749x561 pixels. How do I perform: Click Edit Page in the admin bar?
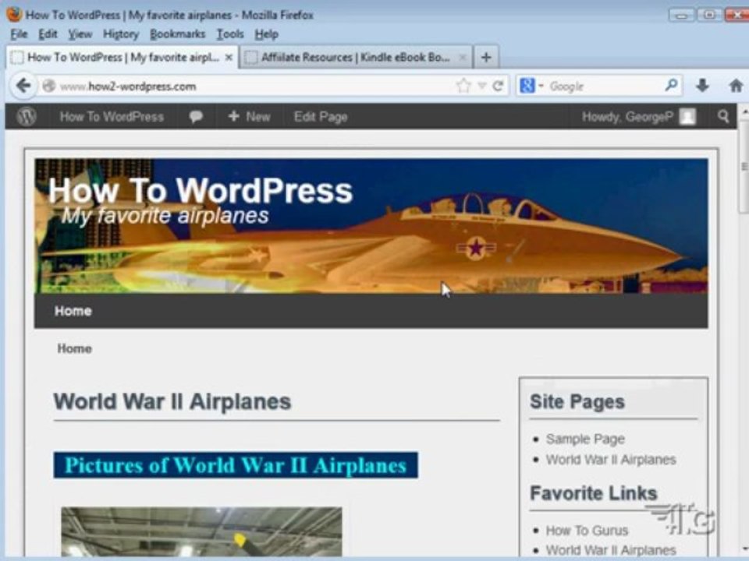click(x=321, y=117)
